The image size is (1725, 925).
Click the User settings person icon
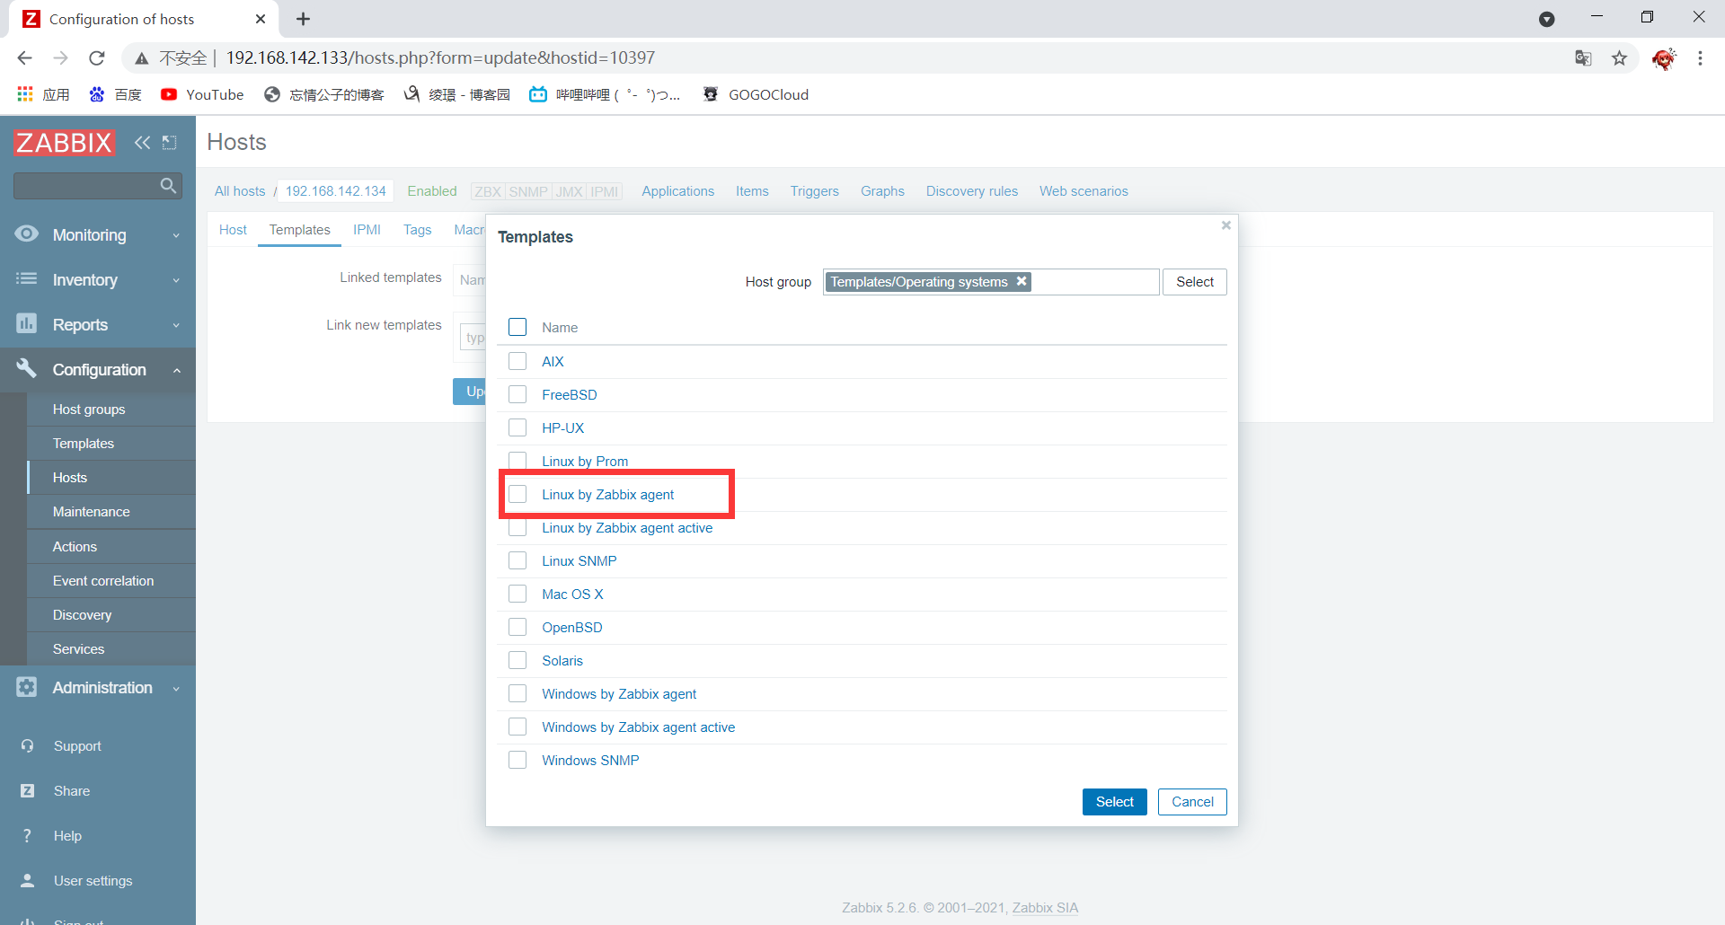tap(27, 880)
